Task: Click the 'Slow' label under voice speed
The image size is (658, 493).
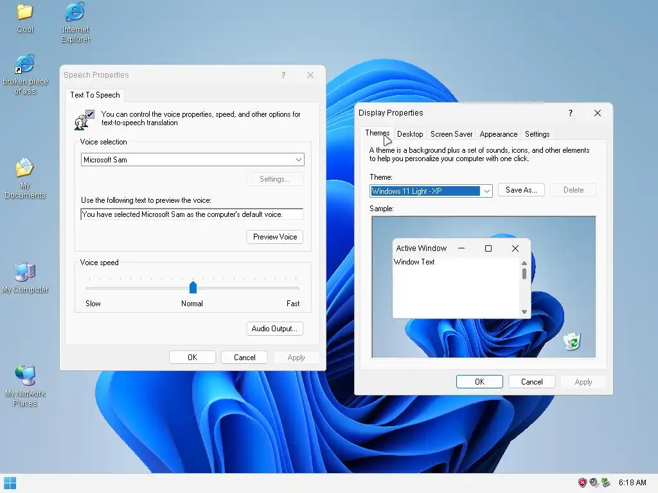Action: [x=93, y=304]
